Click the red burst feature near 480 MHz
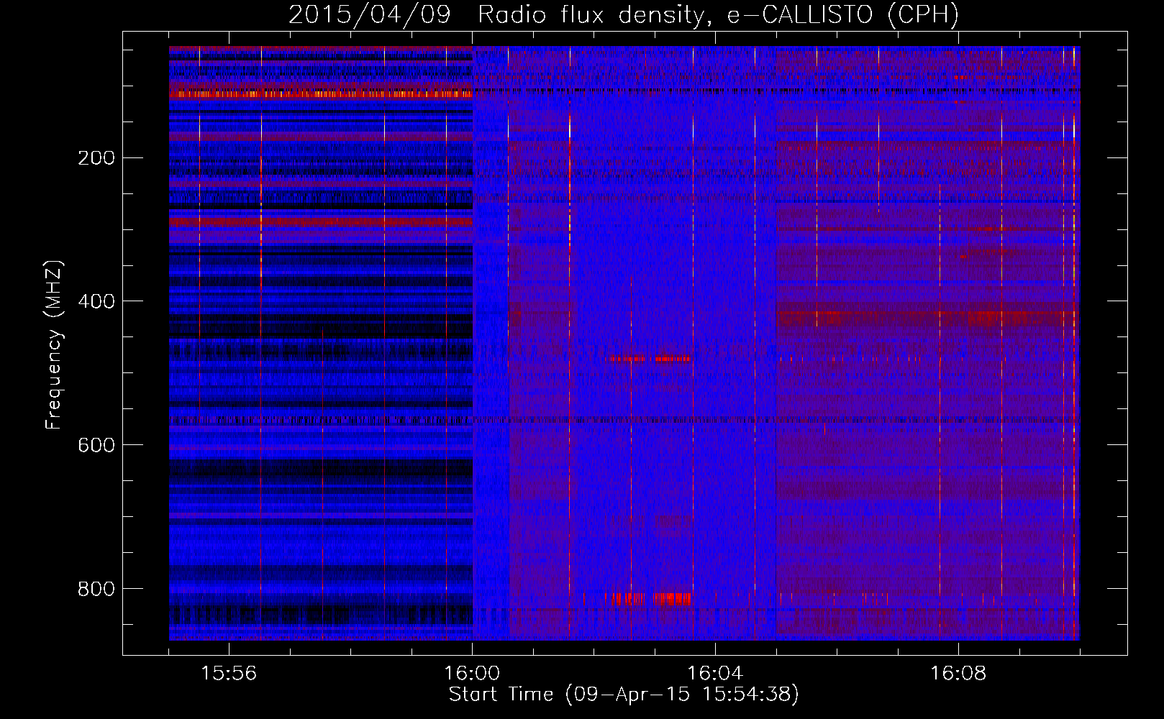Image resolution: width=1164 pixels, height=719 pixels. click(x=650, y=358)
